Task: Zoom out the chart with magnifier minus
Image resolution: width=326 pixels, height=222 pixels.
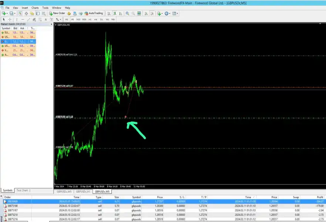Action: pos(133,13)
